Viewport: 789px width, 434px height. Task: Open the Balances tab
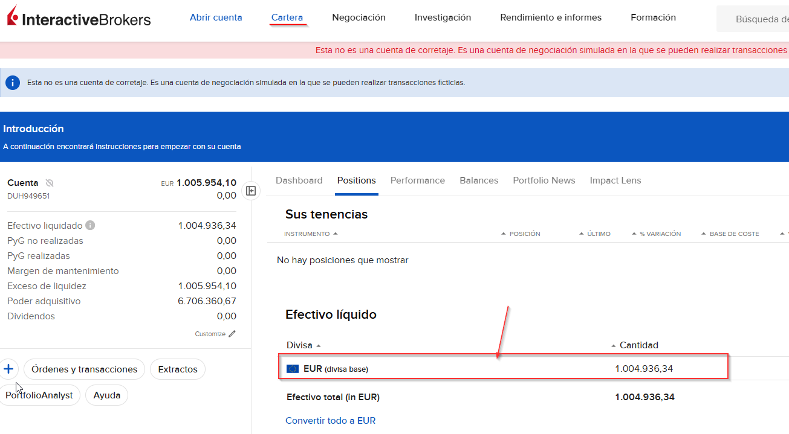coord(479,180)
